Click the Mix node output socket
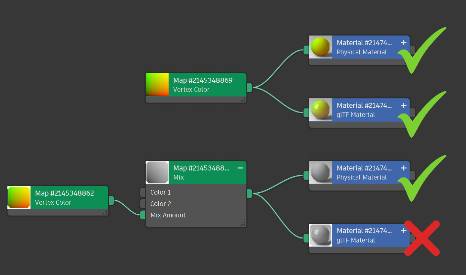 (249, 194)
